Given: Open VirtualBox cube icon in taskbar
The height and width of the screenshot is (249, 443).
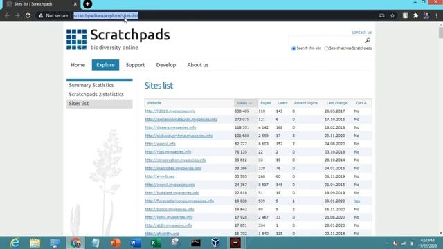Looking at the screenshot, I should click(x=215, y=243).
